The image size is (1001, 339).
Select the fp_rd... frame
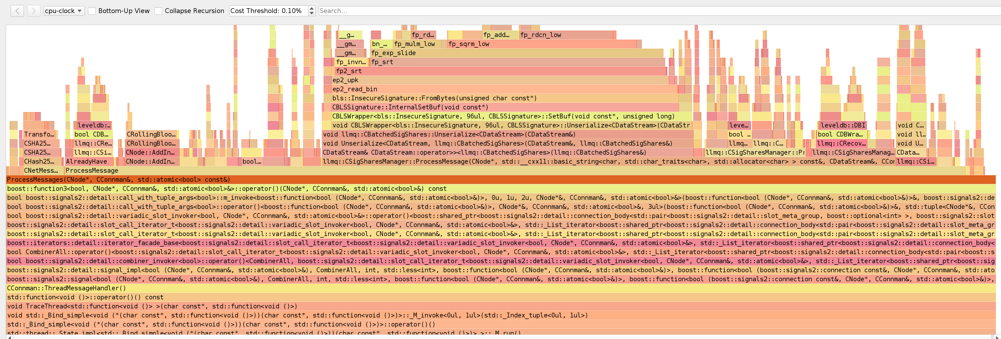pos(423,35)
